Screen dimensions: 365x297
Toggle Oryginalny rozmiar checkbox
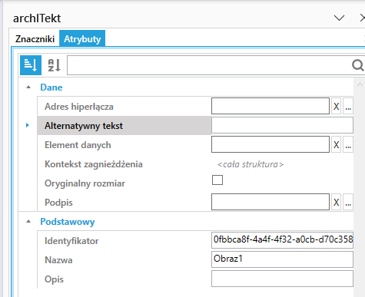pyautogui.click(x=217, y=180)
